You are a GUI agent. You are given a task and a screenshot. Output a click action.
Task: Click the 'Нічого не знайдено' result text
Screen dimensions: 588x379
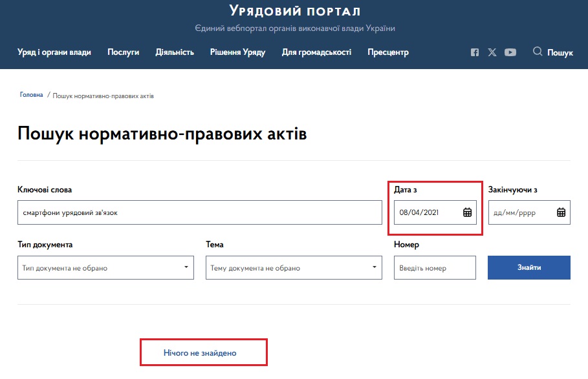(x=200, y=353)
